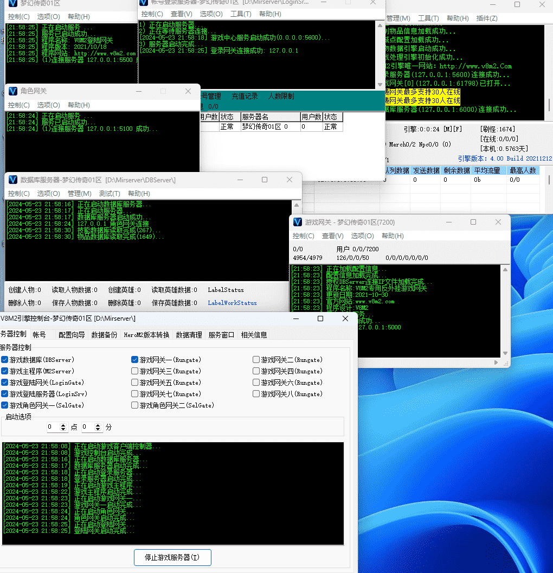Click the 角色网关 window's V app icon
The width and height of the screenshot is (553, 573).
tap(12, 91)
